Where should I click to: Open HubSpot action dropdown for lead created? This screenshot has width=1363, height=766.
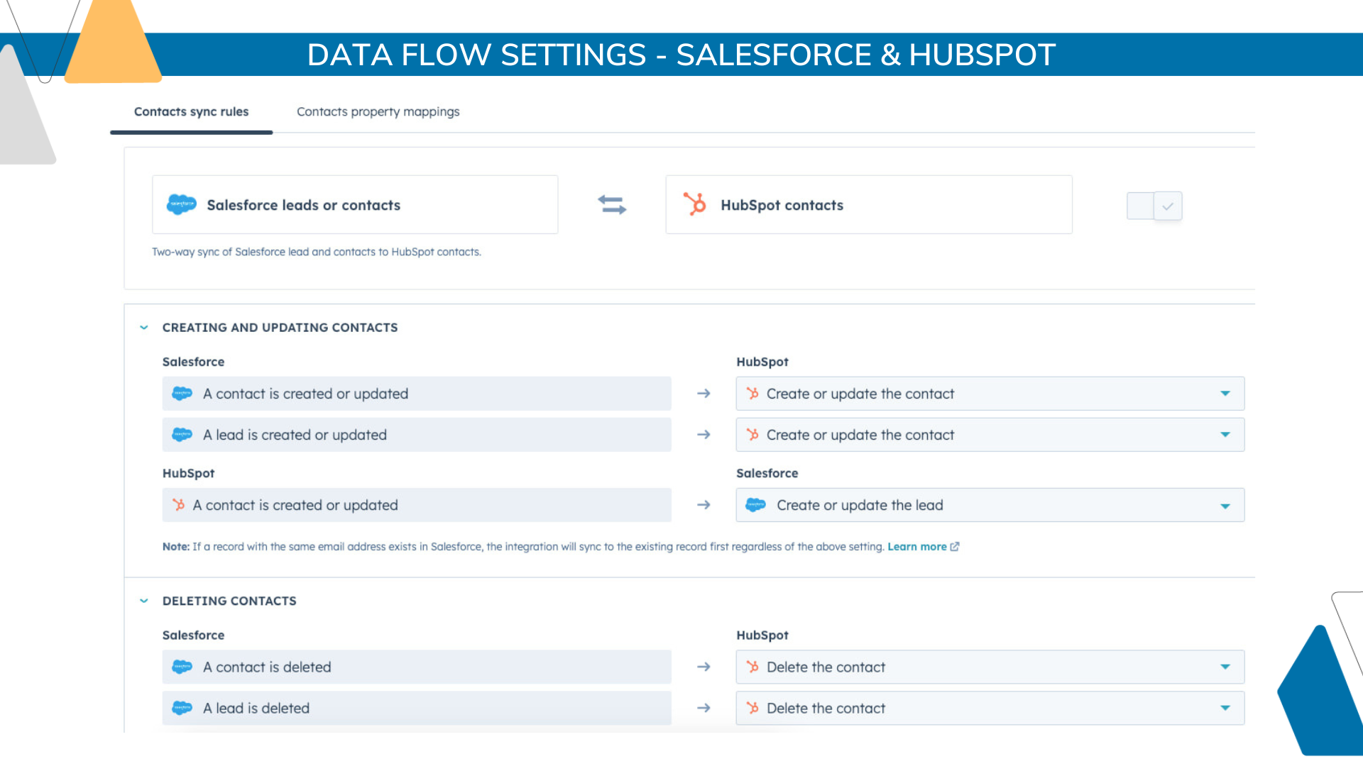click(x=990, y=435)
